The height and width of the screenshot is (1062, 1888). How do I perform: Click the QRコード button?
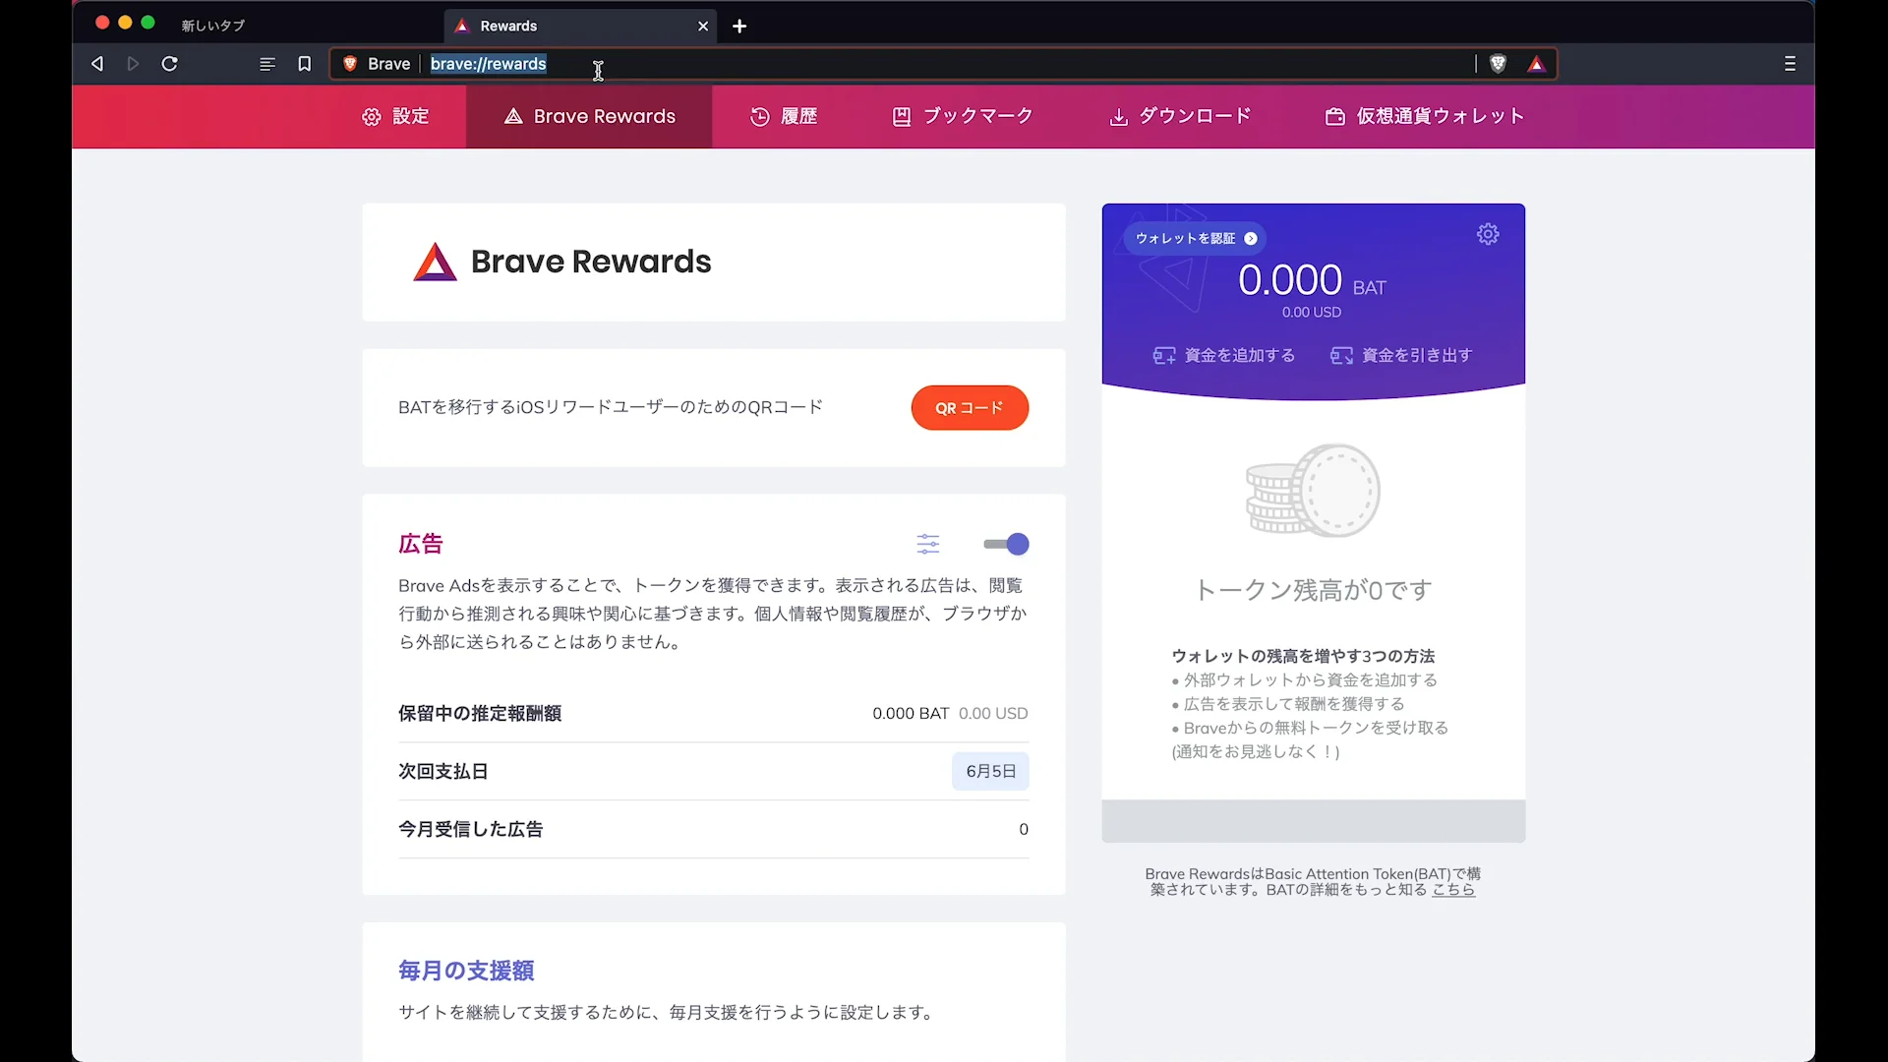pyautogui.click(x=970, y=407)
